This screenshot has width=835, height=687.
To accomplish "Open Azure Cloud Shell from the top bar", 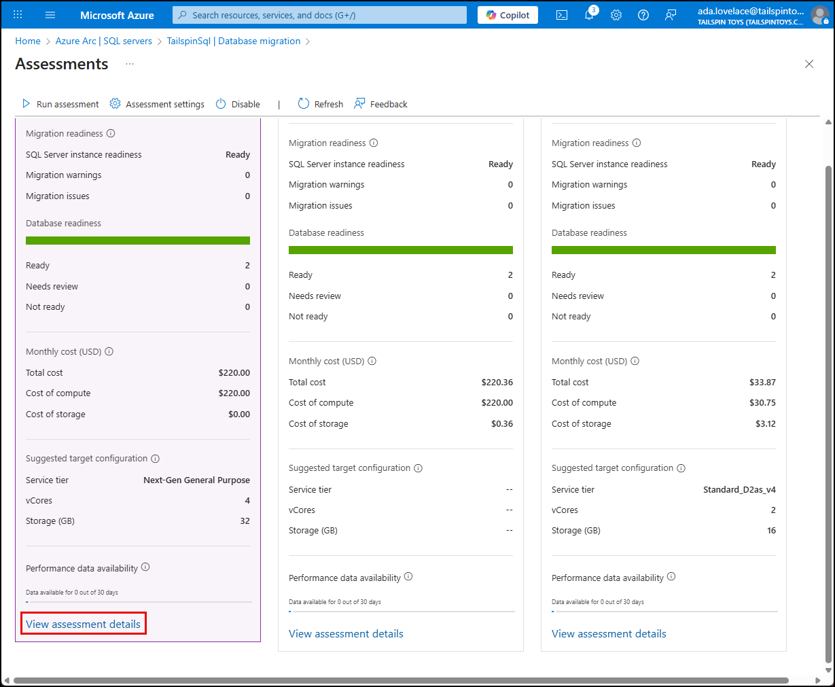I will 561,14.
